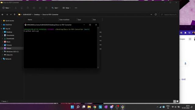Click the Cut scissors icon in Explorer toolbar
The image size is (195, 110).
(x=16, y=8)
